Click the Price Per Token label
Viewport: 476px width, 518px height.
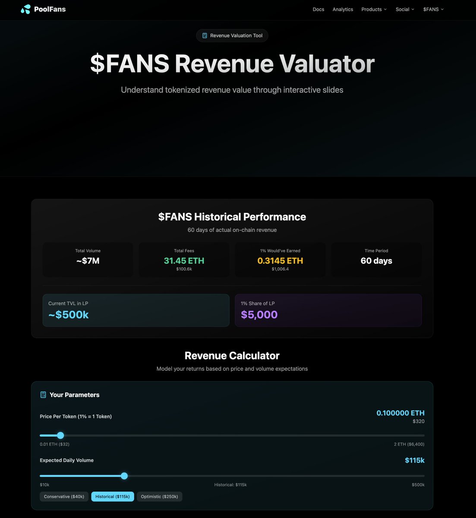(76, 417)
